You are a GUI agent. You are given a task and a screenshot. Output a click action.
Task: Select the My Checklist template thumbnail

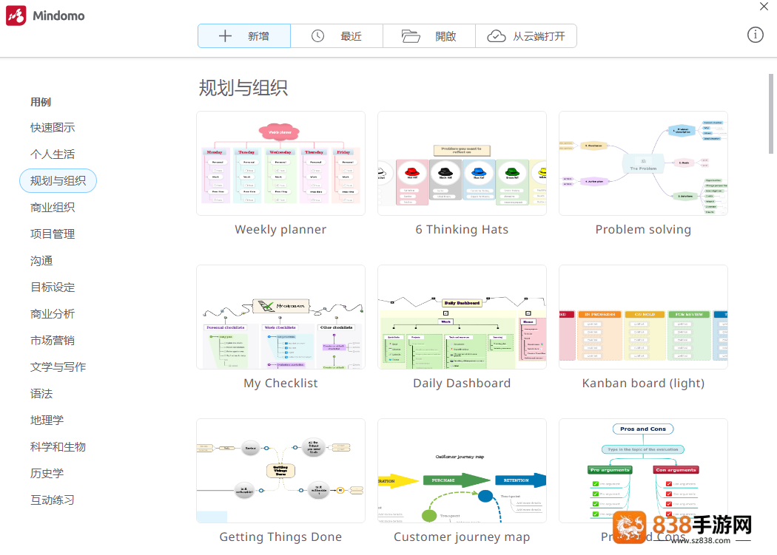(x=280, y=317)
